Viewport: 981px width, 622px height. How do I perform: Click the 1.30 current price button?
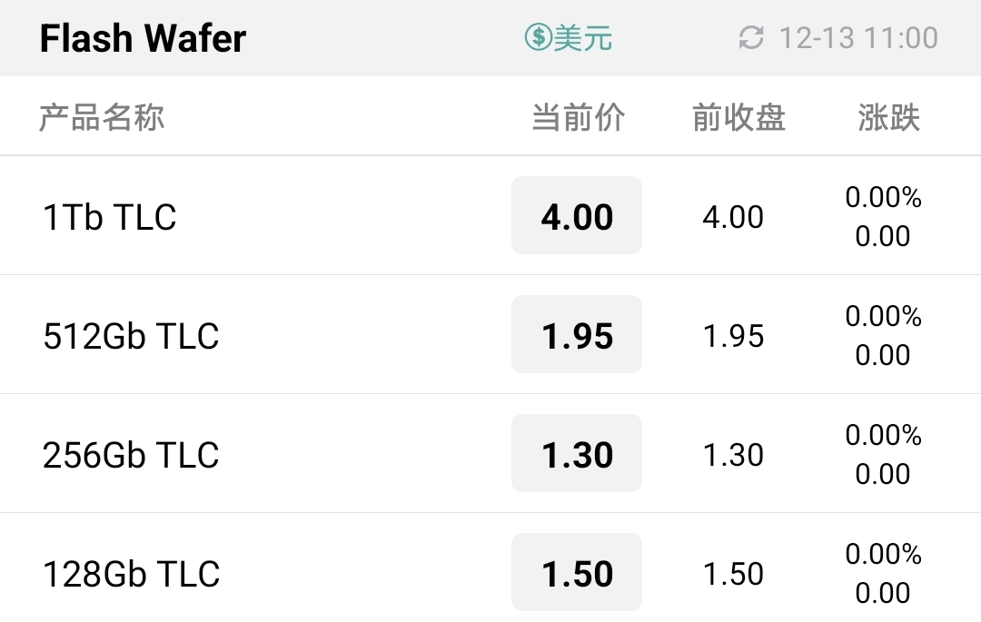click(577, 453)
